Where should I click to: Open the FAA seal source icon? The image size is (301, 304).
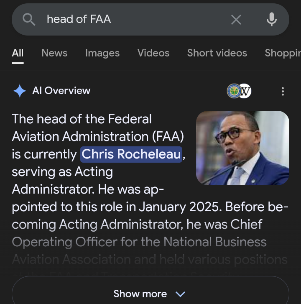point(233,91)
